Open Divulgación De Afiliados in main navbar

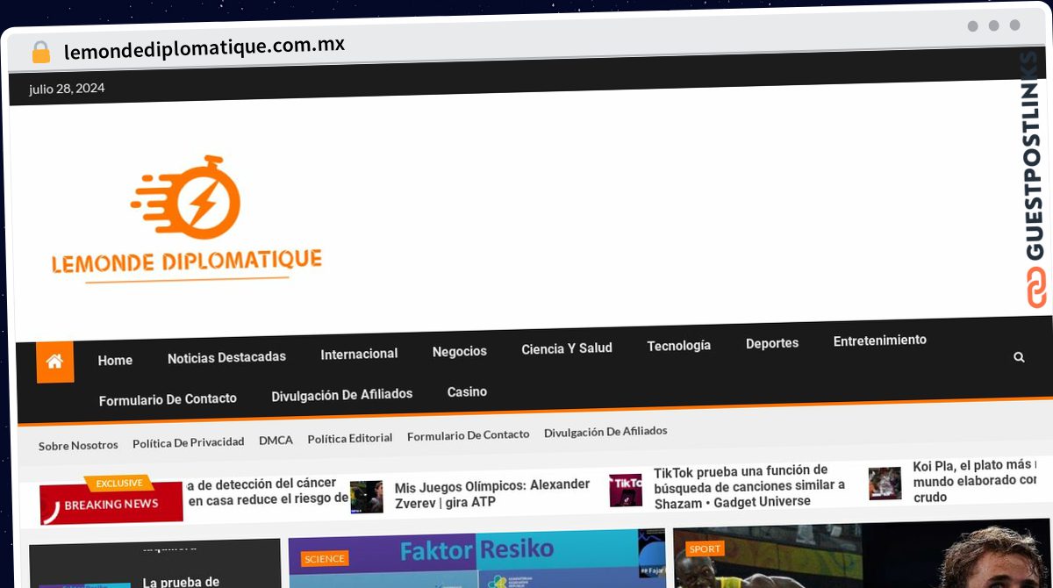pos(342,395)
